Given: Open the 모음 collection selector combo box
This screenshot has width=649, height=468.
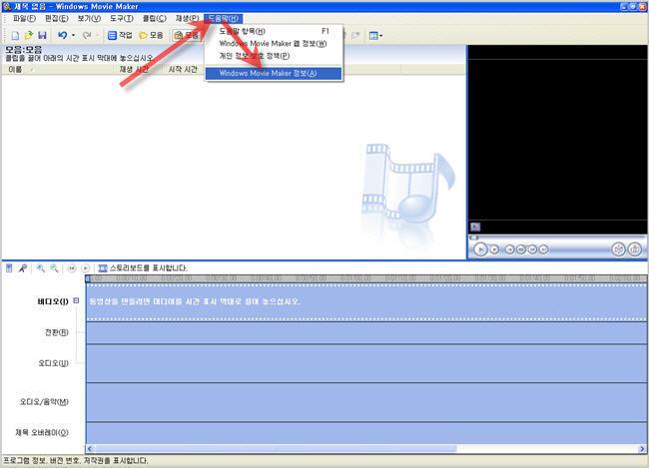Looking at the screenshot, I should [187, 36].
